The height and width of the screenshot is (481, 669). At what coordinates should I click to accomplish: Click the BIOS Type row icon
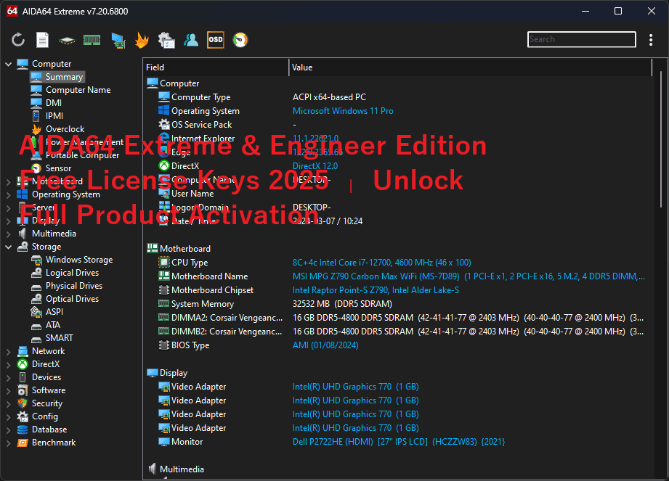[164, 345]
